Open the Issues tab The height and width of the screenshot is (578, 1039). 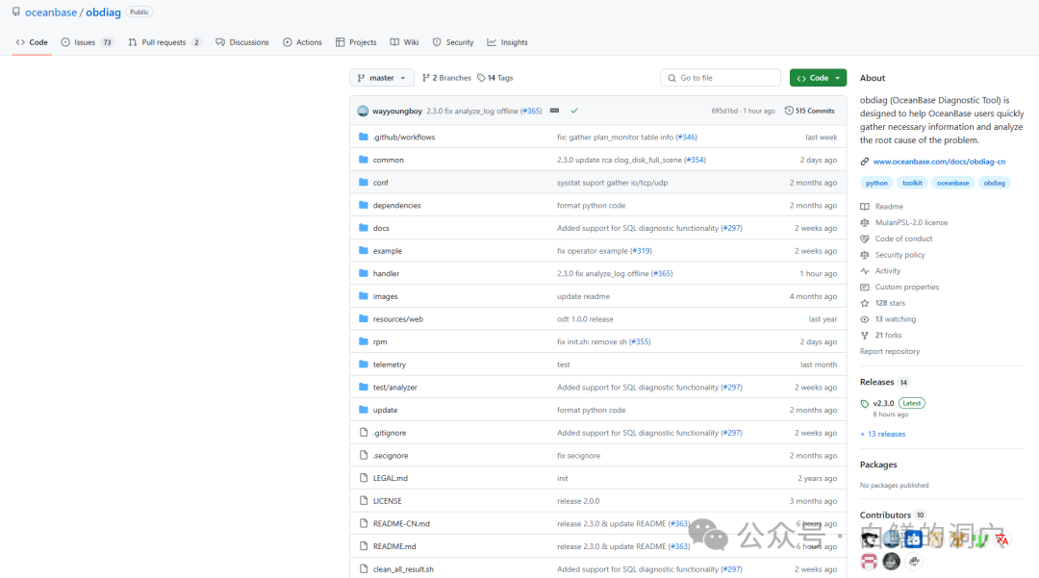pyautogui.click(x=88, y=42)
